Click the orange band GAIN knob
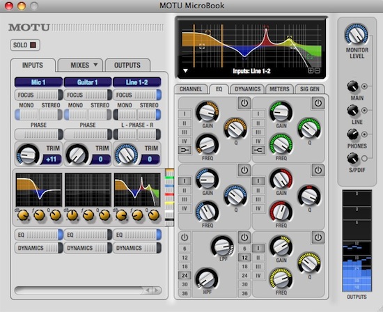The height and width of the screenshot is (312, 383). 208,112
